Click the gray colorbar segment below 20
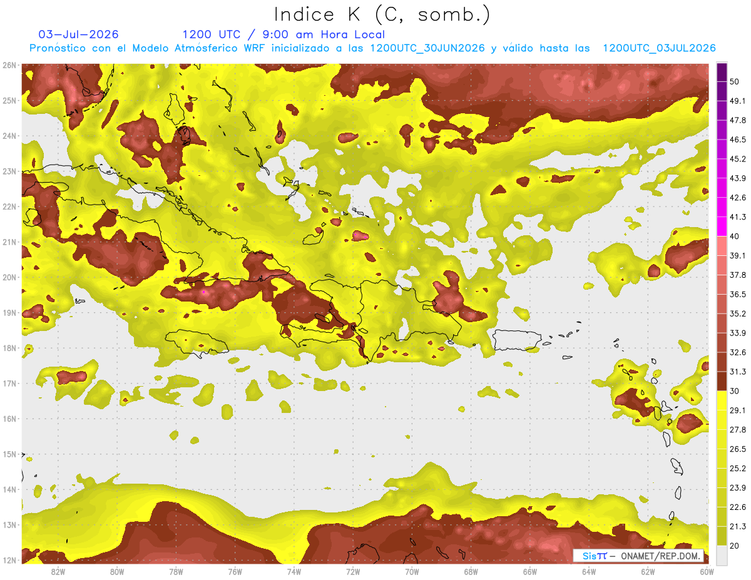 tap(722, 554)
